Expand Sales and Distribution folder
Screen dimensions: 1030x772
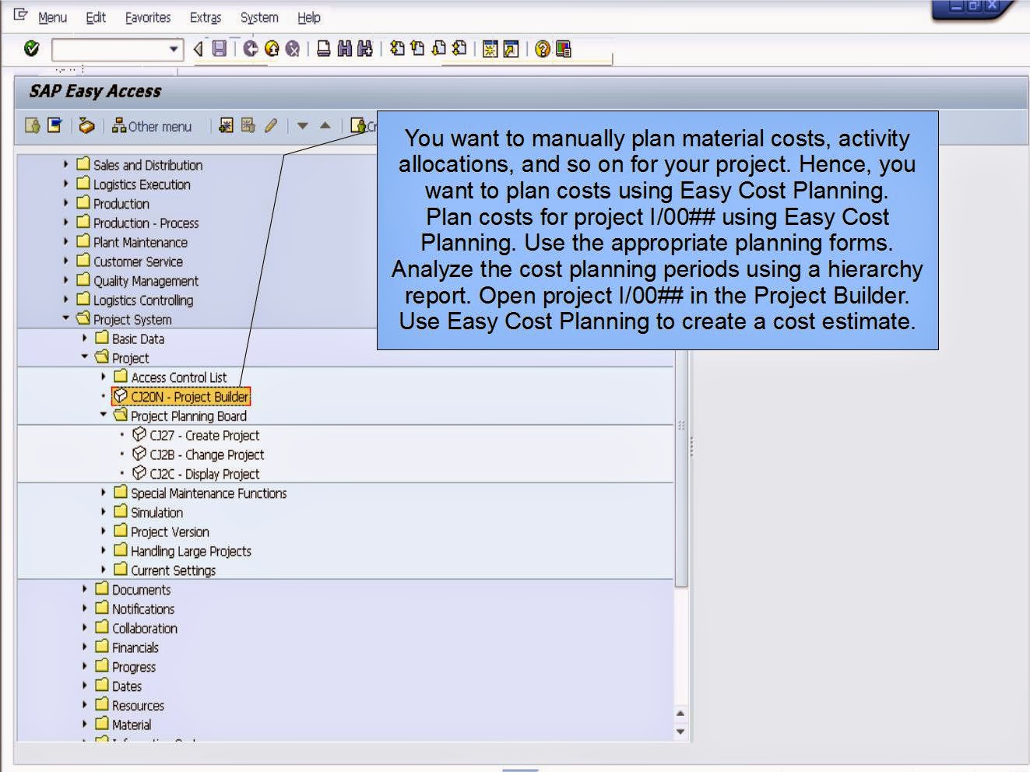[65, 164]
